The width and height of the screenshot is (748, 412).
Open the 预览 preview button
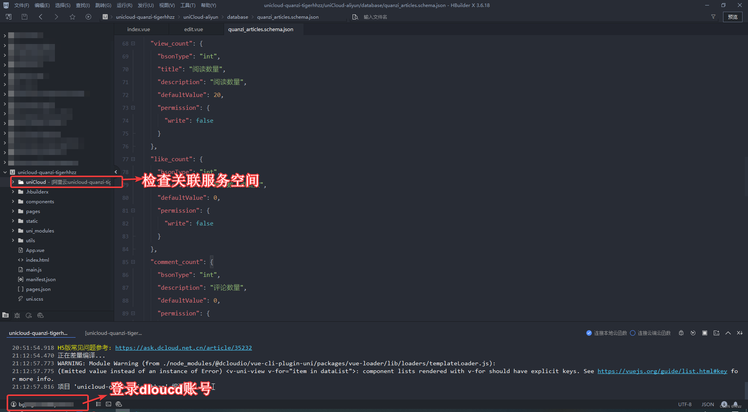point(733,17)
